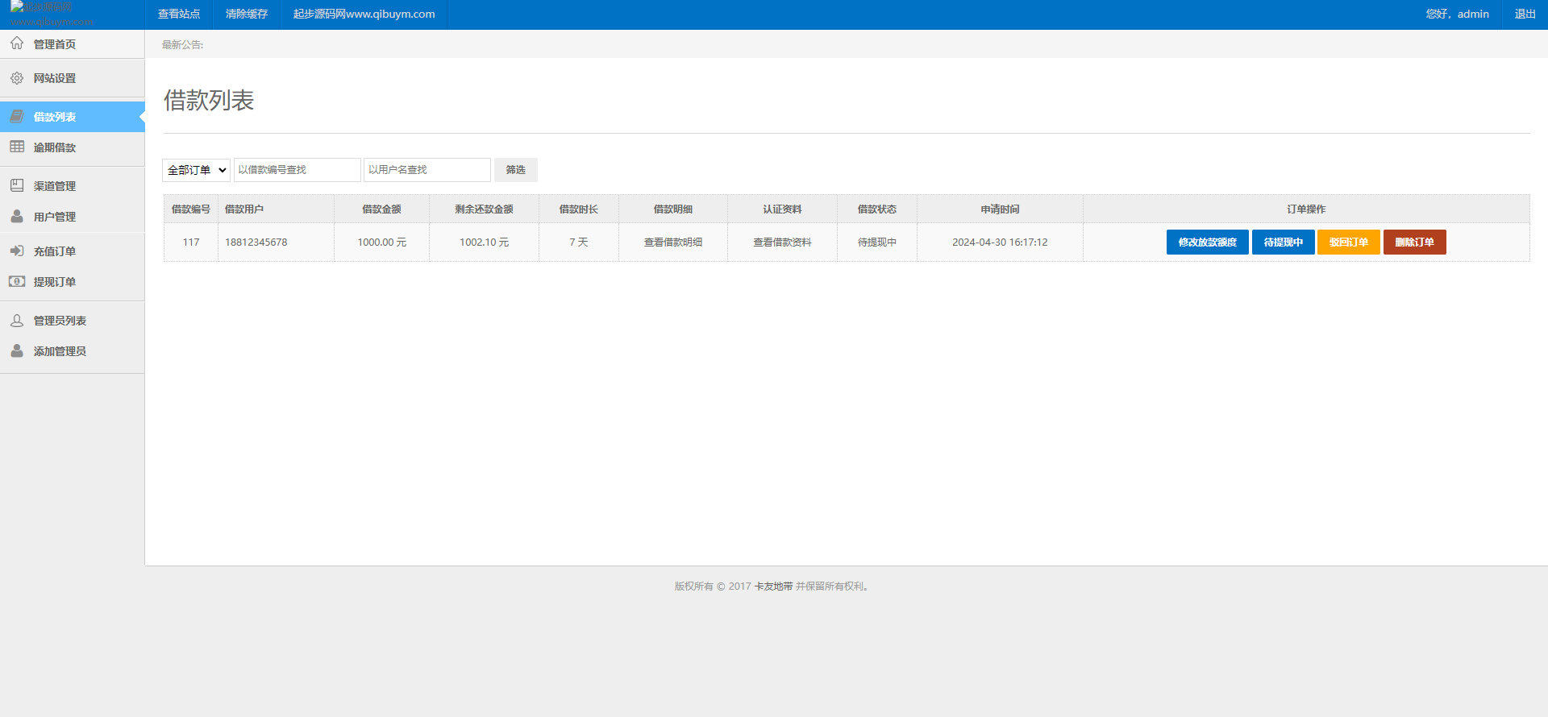The image size is (1548, 717).
Task: Click the table icon beside 逾期借款
Action: coord(17,147)
